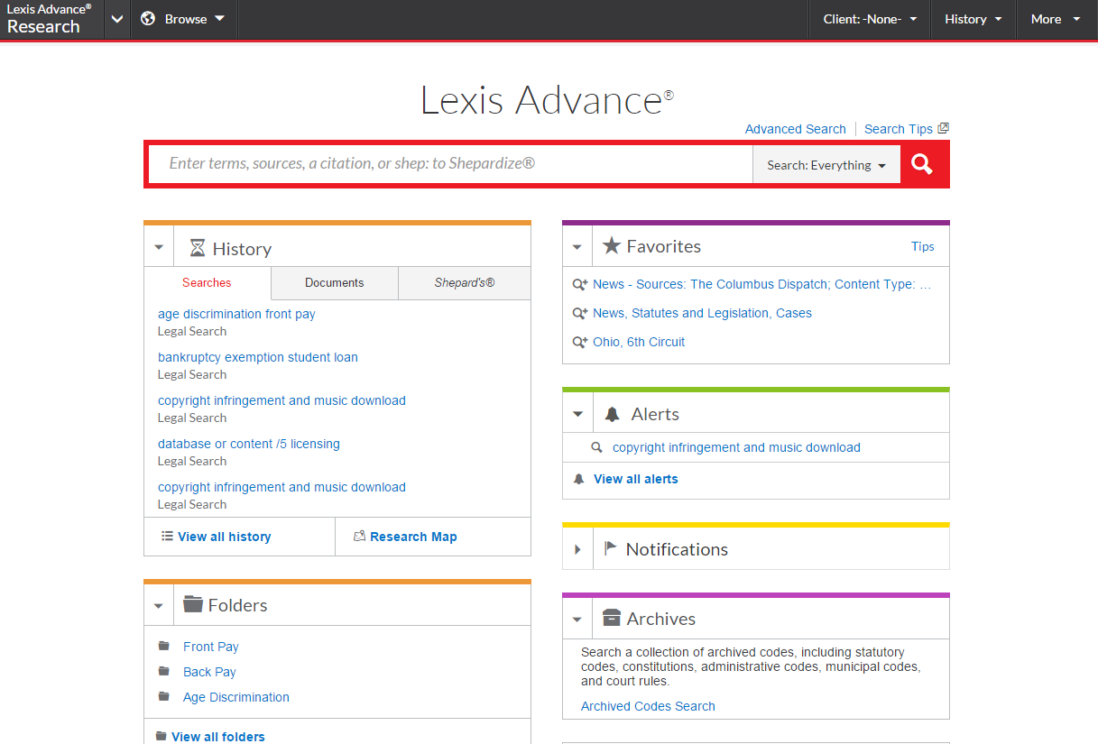1098x744 pixels.
Task: Switch to the Documents tab
Action: point(334,282)
